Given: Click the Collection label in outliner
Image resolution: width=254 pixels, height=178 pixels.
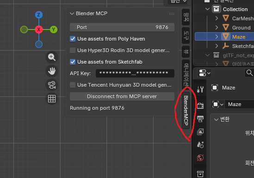Looking at the screenshot, I should (x=235, y=9).
